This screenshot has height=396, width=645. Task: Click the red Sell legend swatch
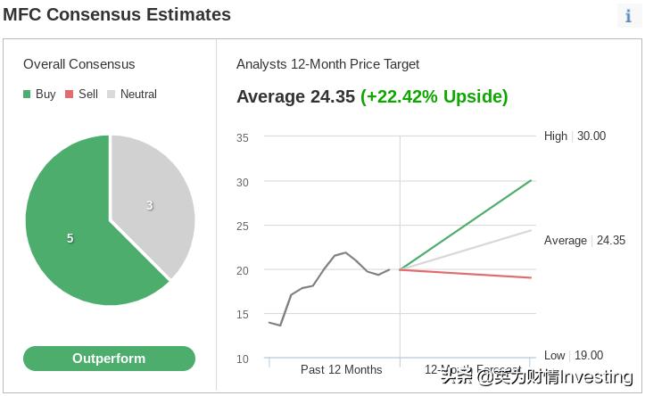point(70,95)
